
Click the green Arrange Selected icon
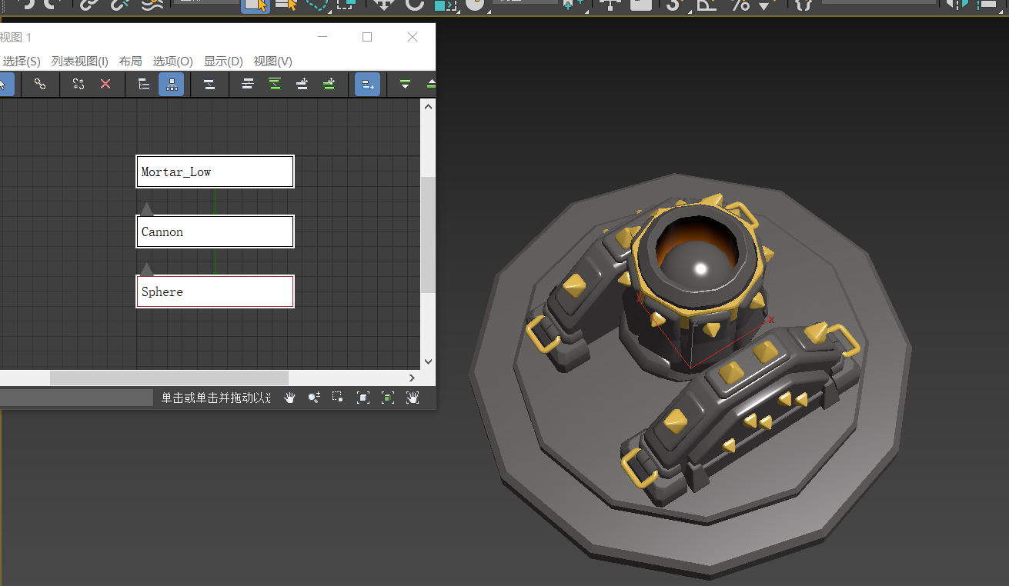tap(275, 85)
